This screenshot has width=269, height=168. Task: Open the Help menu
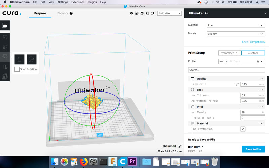[x=103, y=2]
